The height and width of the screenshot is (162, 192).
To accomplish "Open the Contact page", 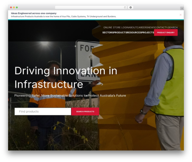I will point(161,28).
